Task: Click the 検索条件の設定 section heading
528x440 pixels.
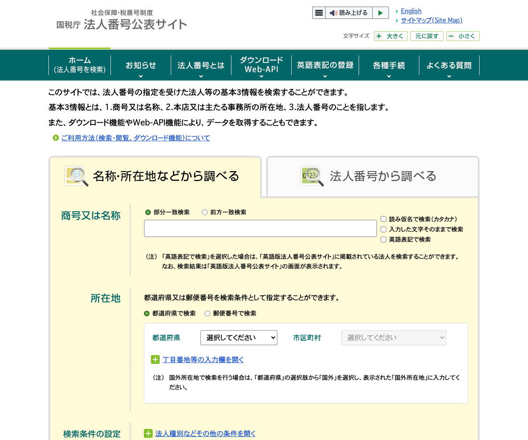Action: point(92,434)
